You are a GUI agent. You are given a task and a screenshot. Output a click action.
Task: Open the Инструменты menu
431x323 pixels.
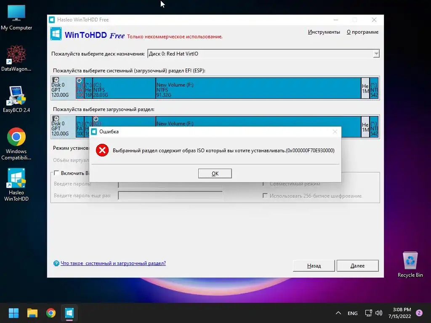(x=324, y=32)
